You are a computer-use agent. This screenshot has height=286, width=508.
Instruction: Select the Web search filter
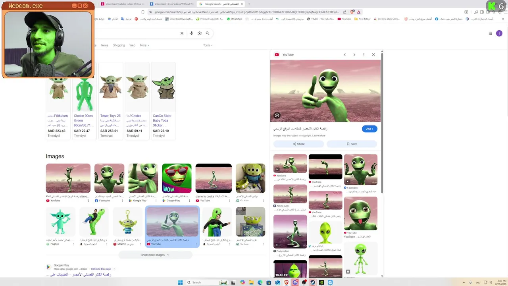click(x=132, y=45)
